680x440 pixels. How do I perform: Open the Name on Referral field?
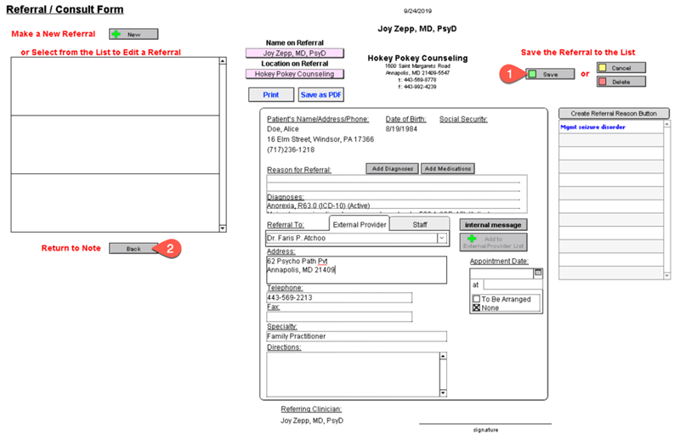(x=293, y=53)
